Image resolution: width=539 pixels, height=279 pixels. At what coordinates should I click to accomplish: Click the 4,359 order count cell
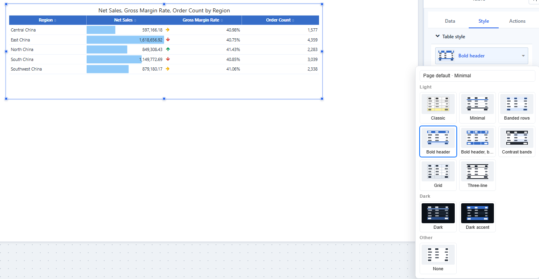click(x=313, y=40)
